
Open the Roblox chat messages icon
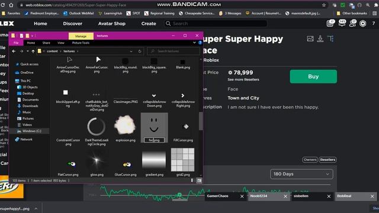click(342, 23)
